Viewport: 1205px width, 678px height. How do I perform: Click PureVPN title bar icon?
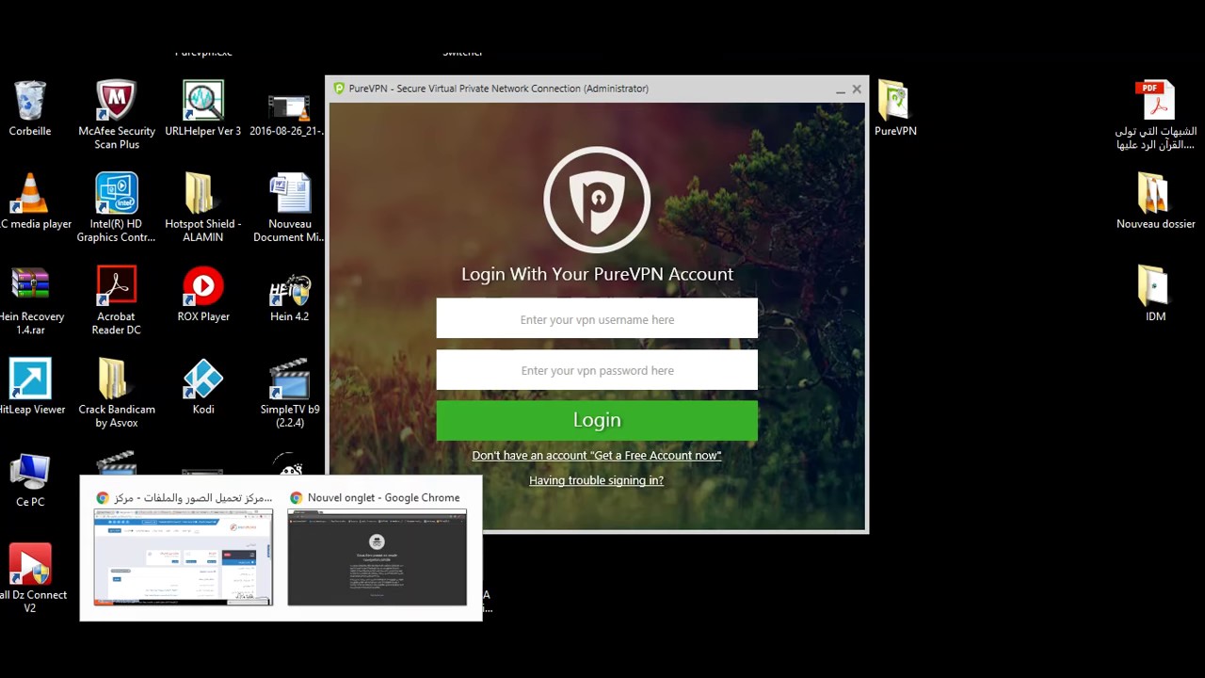(340, 89)
